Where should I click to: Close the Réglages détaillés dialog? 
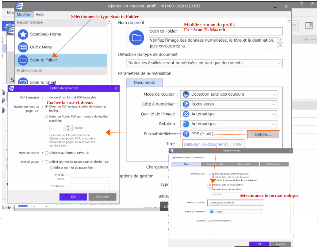[290, 151]
